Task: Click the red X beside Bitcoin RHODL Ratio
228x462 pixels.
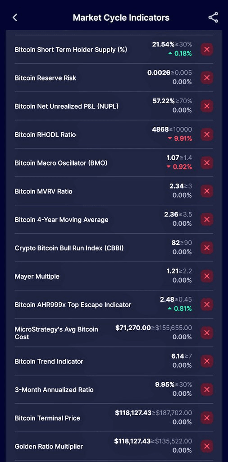Action: click(207, 134)
